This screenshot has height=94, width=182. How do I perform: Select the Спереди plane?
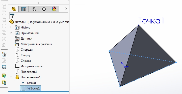click(27, 50)
